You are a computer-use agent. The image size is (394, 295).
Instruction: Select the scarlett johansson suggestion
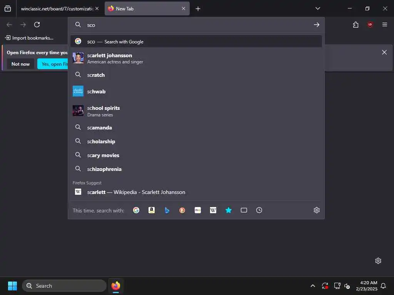196,58
